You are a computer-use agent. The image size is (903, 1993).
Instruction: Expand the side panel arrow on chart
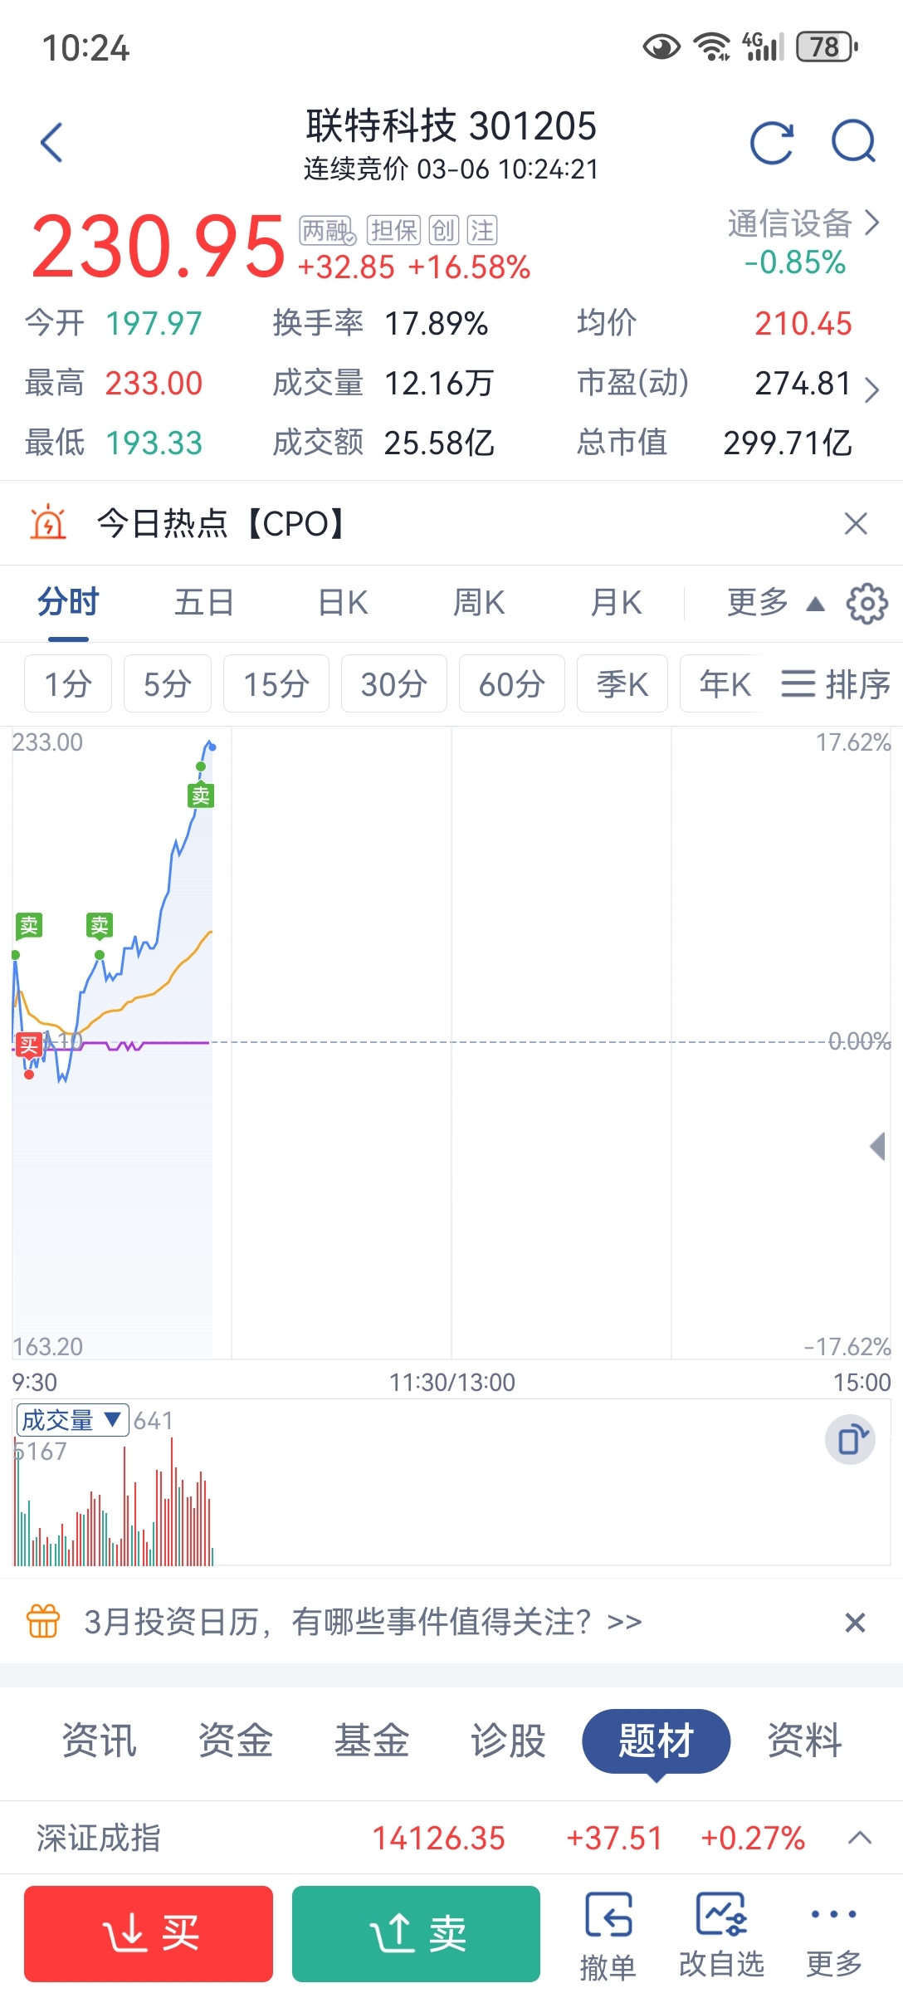878,1147
